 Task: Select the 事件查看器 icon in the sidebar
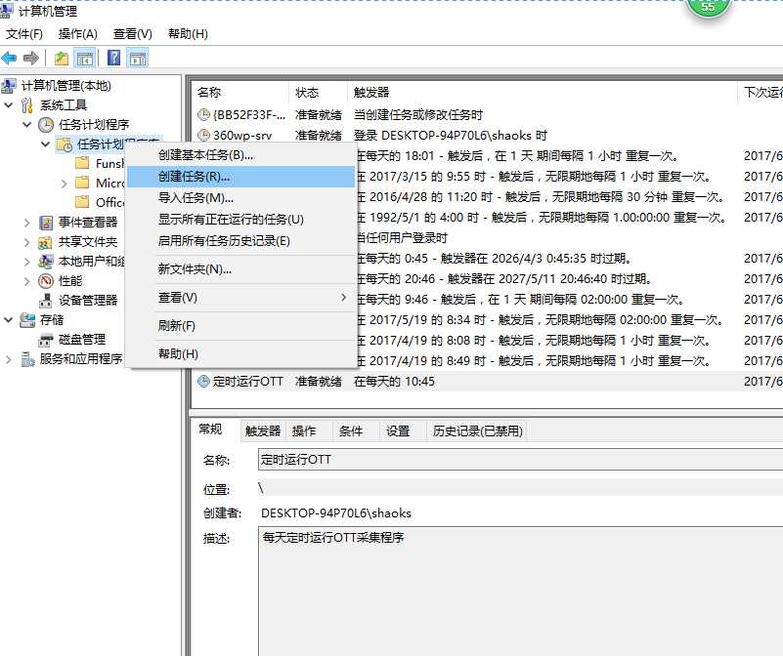(43, 222)
